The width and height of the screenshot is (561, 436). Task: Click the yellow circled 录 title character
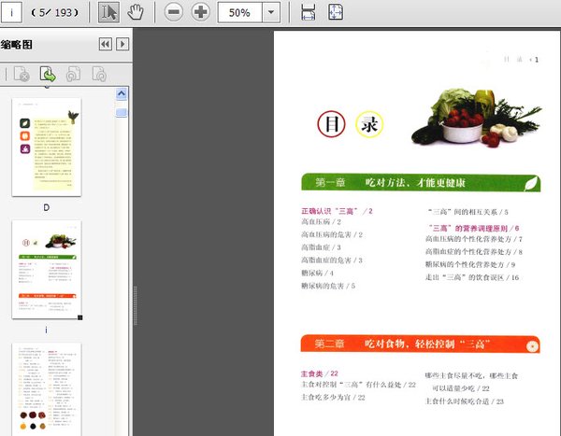(x=369, y=124)
